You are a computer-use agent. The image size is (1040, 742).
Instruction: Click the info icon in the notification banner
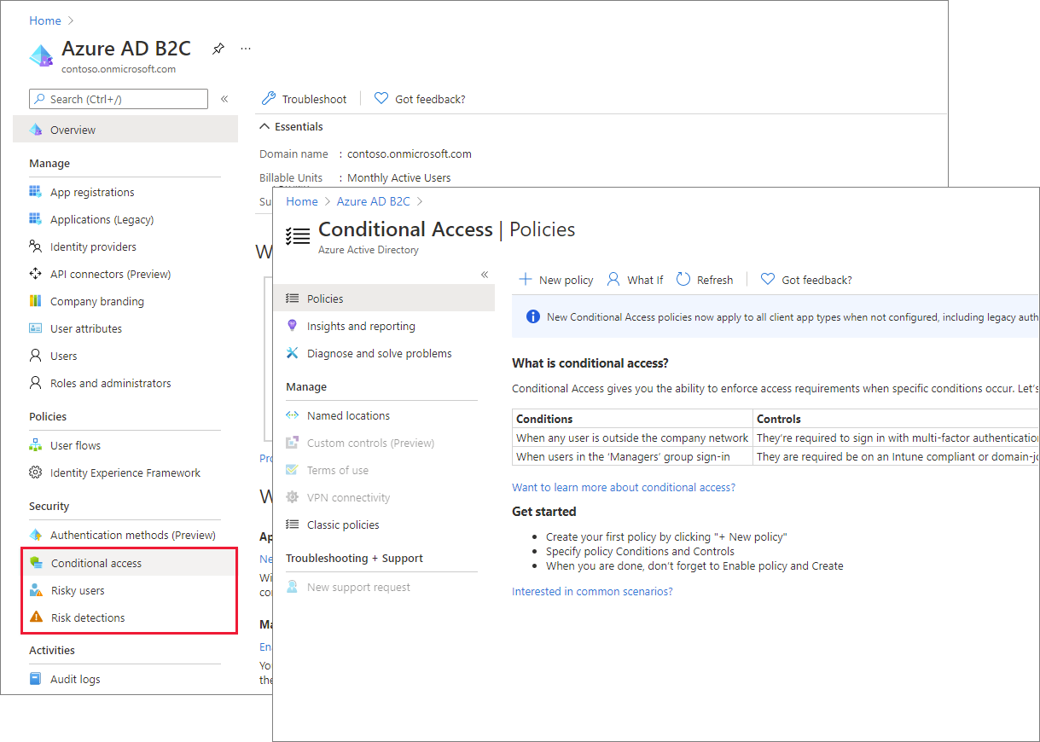point(533,316)
